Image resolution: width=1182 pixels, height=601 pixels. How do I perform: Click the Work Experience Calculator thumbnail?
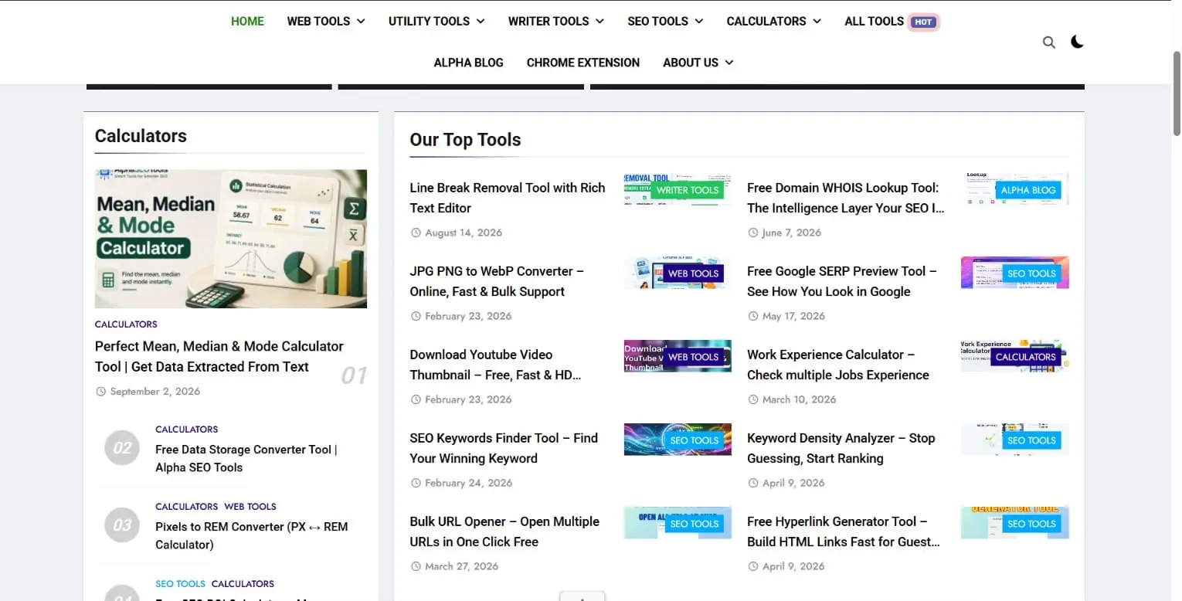coord(1015,355)
